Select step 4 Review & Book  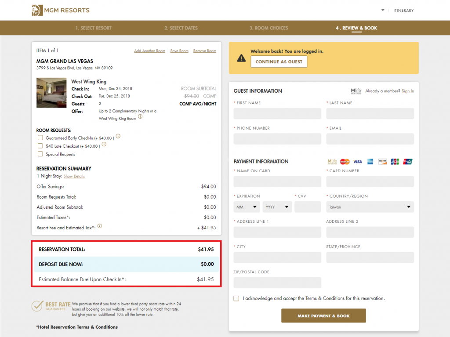pyautogui.click(x=356, y=28)
